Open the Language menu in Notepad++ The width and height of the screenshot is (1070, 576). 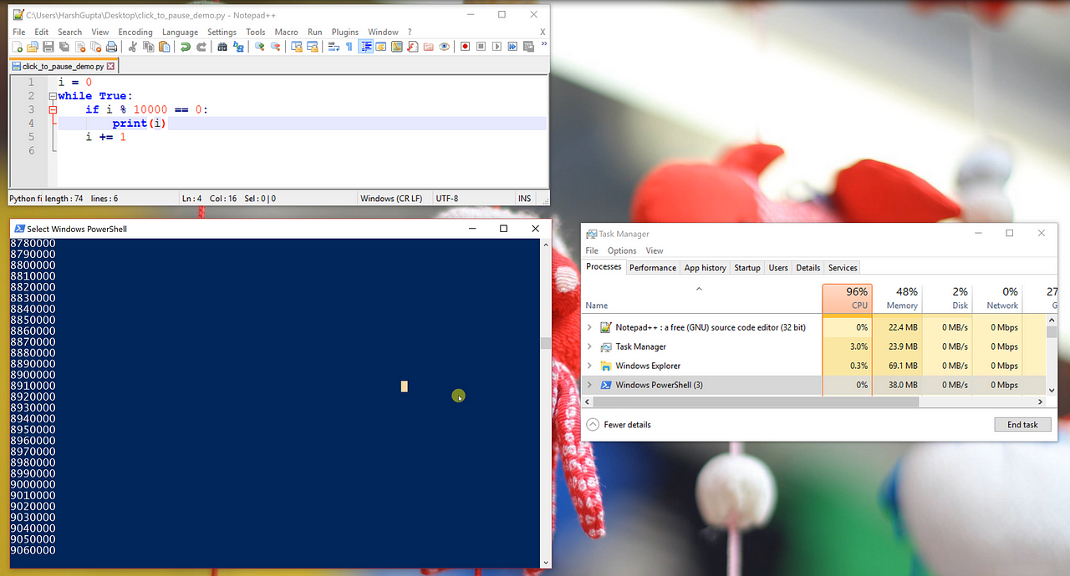point(180,32)
